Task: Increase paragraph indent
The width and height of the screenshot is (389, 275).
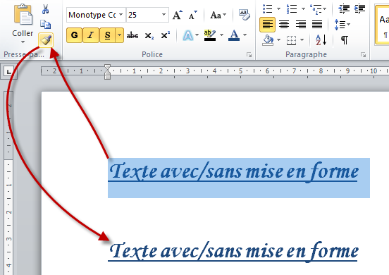Action: [359, 8]
